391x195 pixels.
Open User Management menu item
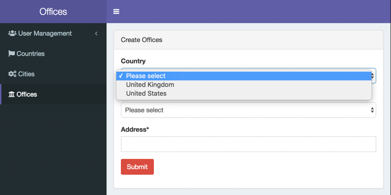click(x=53, y=34)
